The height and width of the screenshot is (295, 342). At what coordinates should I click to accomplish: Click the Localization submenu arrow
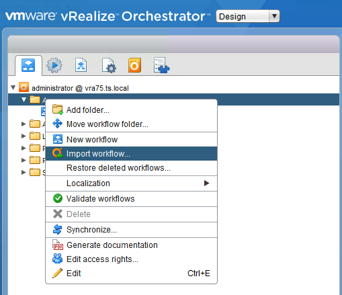[206, 183]
